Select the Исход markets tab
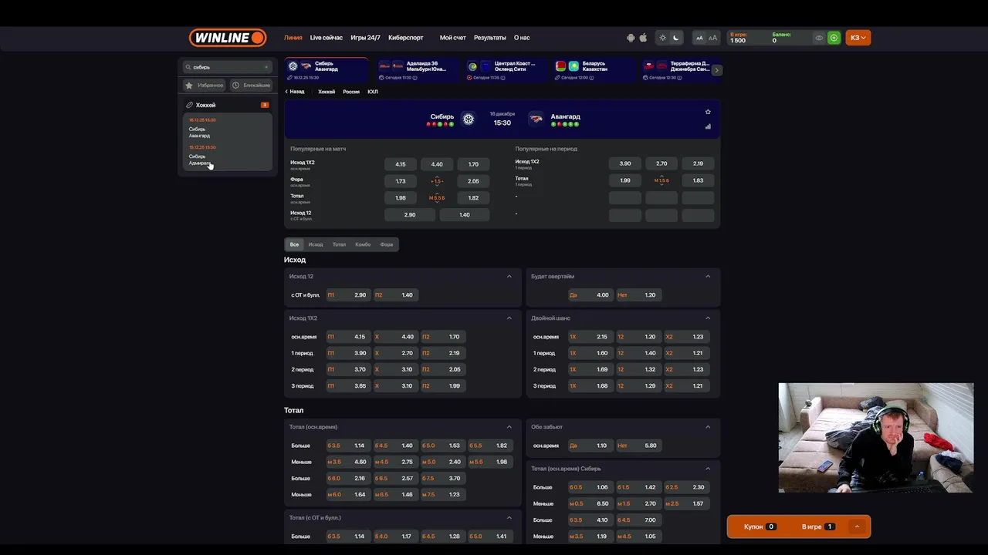 [x=316, y=244]
